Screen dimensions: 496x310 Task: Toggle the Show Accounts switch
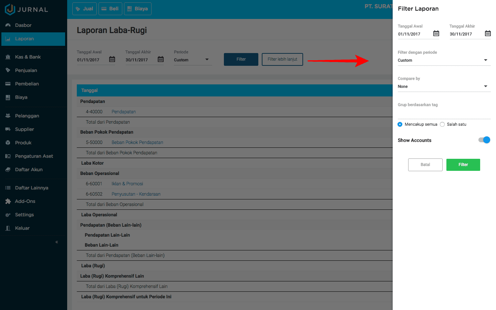484,140
